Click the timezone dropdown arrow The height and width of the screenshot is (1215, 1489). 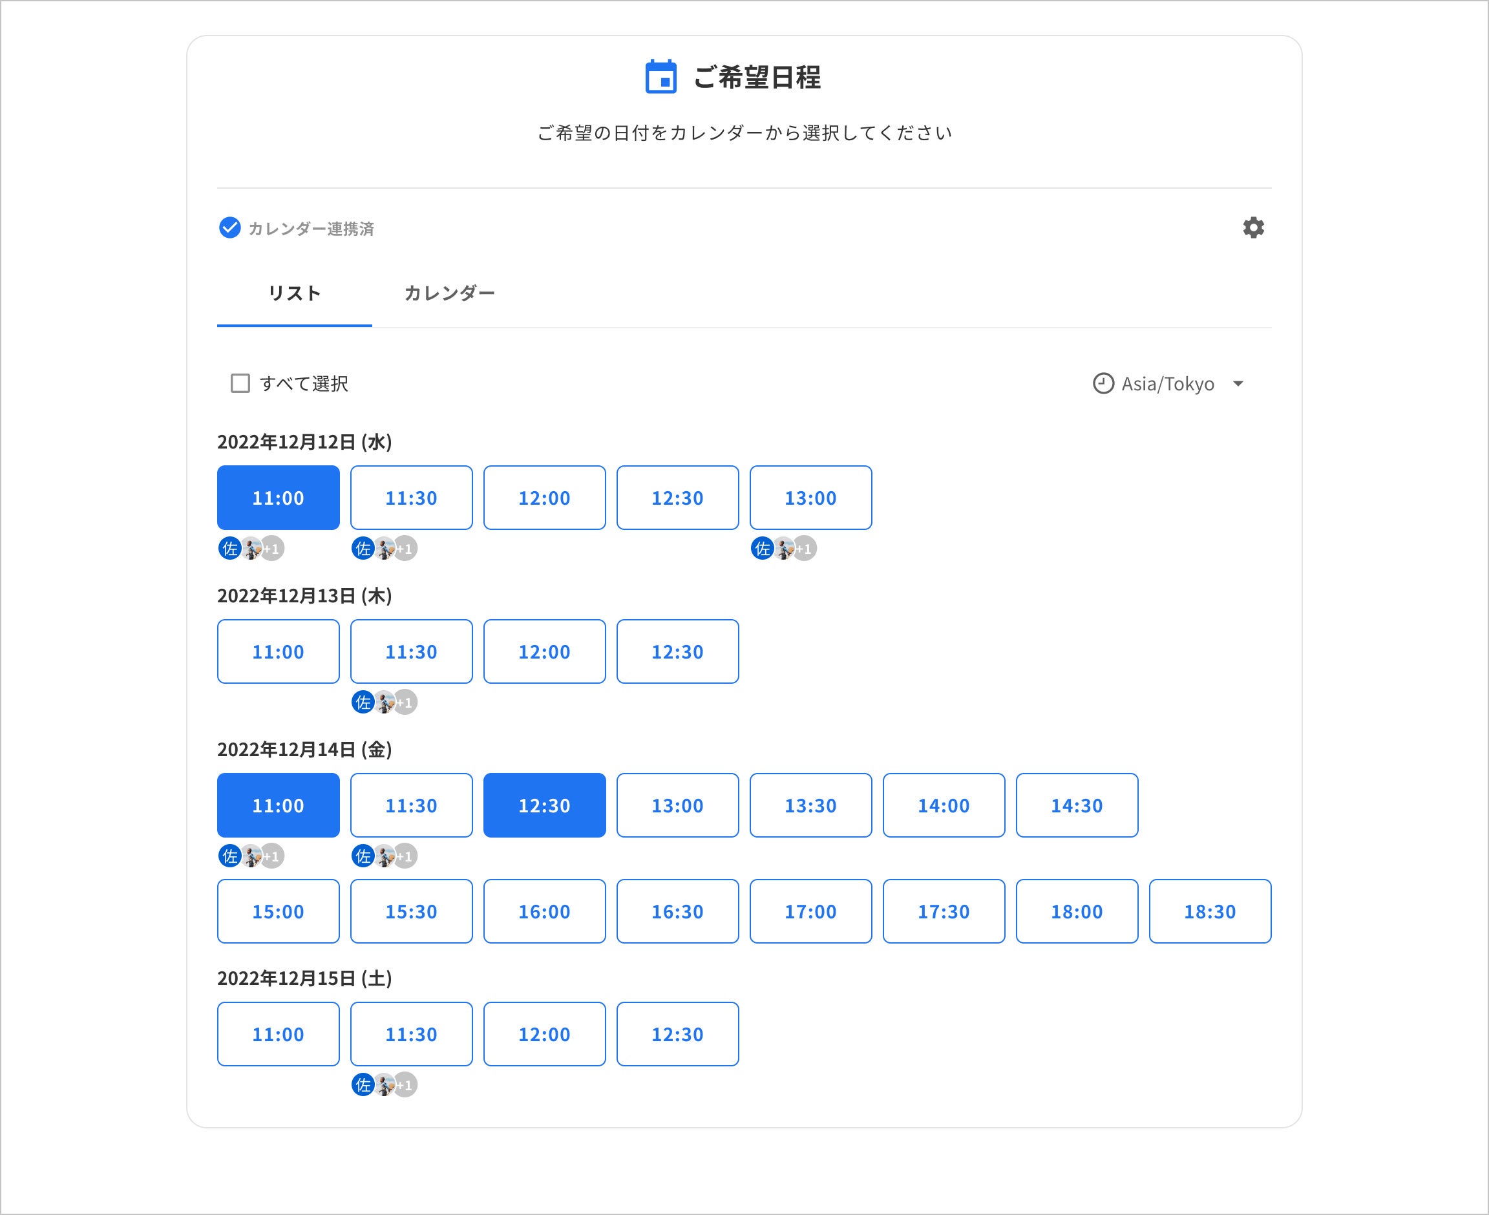click(1238, 383)
